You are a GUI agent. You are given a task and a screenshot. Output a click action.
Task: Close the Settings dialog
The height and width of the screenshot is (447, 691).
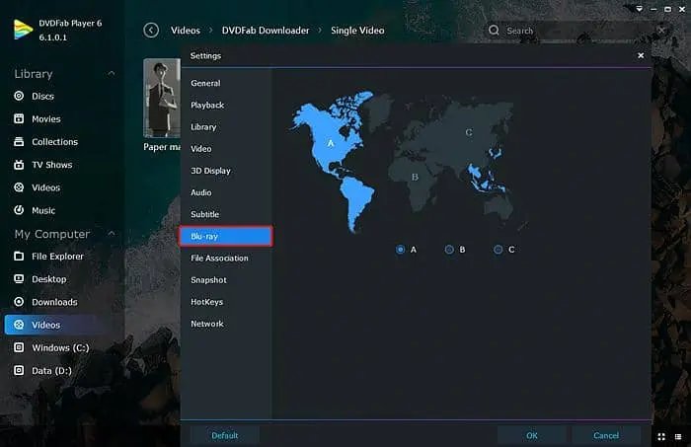(641, 56)
